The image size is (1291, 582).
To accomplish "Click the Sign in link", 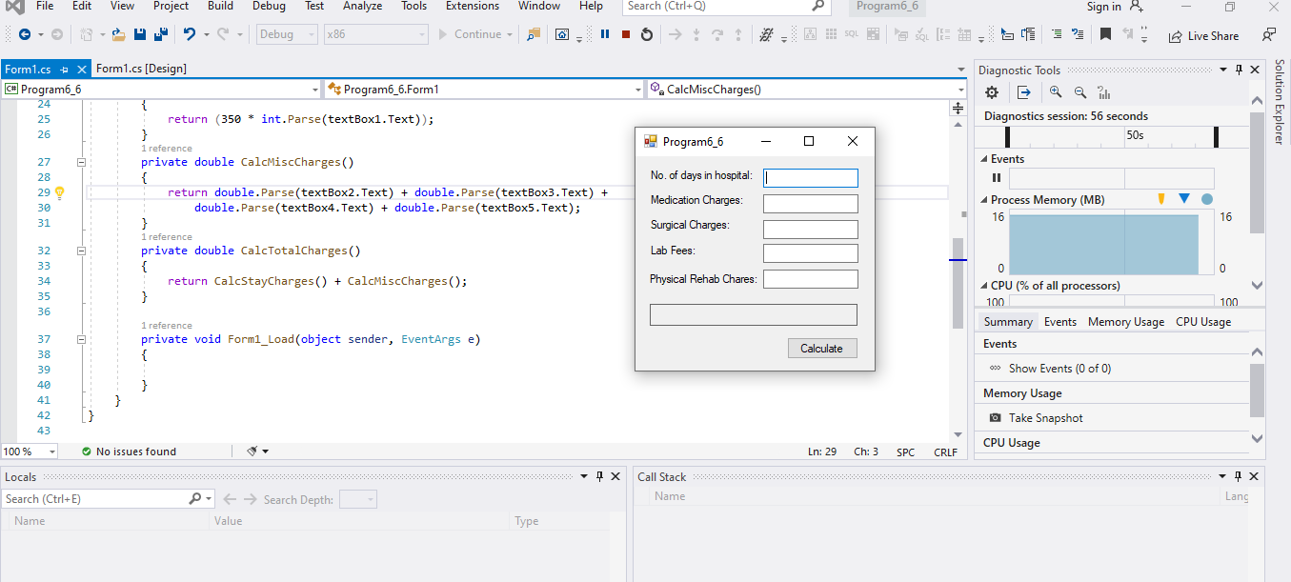I will [1104, 7].
